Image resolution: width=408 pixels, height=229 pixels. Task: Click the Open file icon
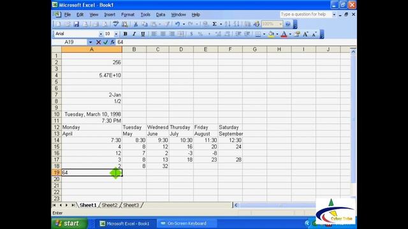click(x=68, y=24)
